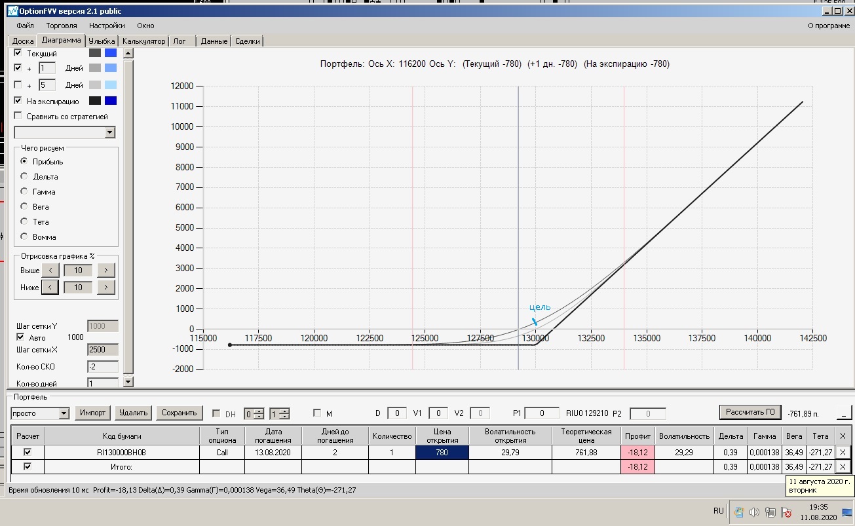Click scroll up arrow of left settings panel

(128, 53)
